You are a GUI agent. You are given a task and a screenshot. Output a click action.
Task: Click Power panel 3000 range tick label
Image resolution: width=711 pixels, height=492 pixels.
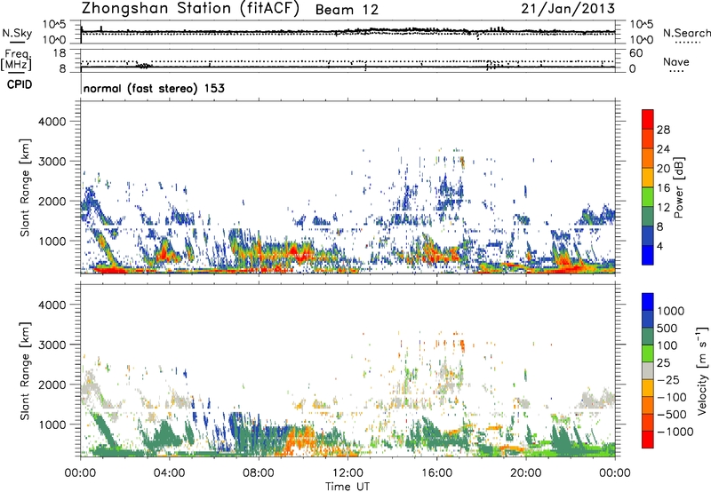click(52, 162)
